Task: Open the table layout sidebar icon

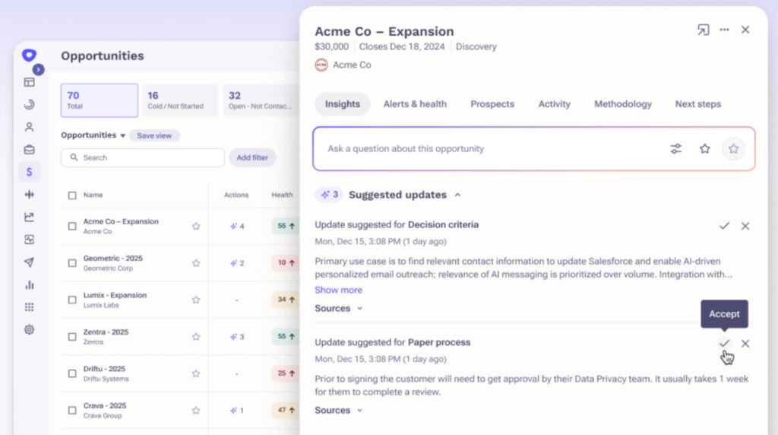Action: point(30,82)
